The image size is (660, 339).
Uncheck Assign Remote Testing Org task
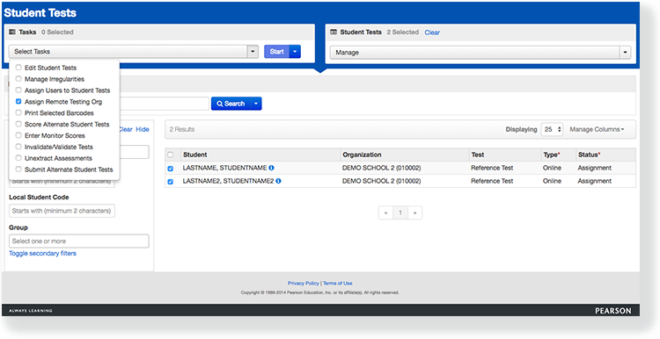click(x=18, y=101)
